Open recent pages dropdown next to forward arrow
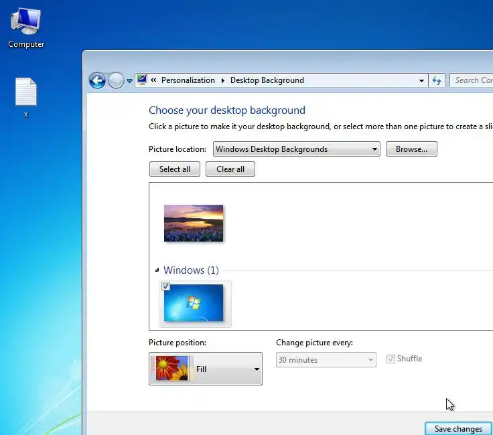The image size is (493, 435). 129,81
